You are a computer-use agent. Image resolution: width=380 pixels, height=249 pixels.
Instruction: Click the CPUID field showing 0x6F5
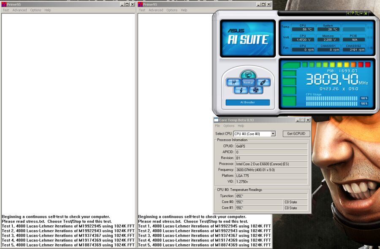point(271,146)
